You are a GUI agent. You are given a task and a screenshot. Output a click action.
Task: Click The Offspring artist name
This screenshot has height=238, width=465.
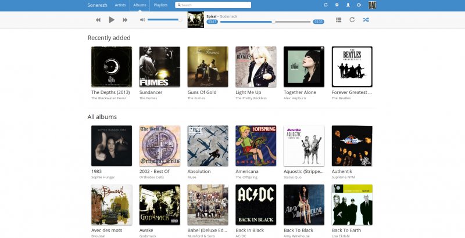[x=246, y=177]
